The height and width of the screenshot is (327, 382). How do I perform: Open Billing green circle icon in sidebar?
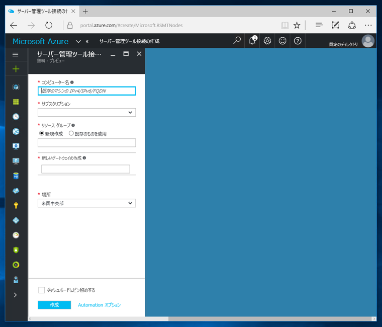pos(16,265)
